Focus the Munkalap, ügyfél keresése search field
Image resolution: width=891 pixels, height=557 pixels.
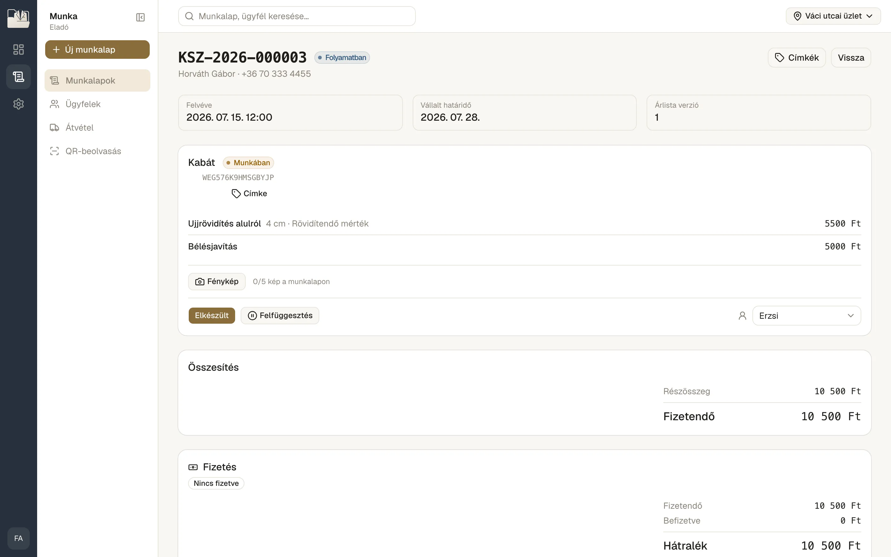point(297,16)
